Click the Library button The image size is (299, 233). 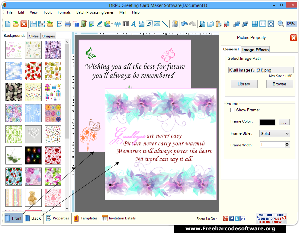(244, 84)
